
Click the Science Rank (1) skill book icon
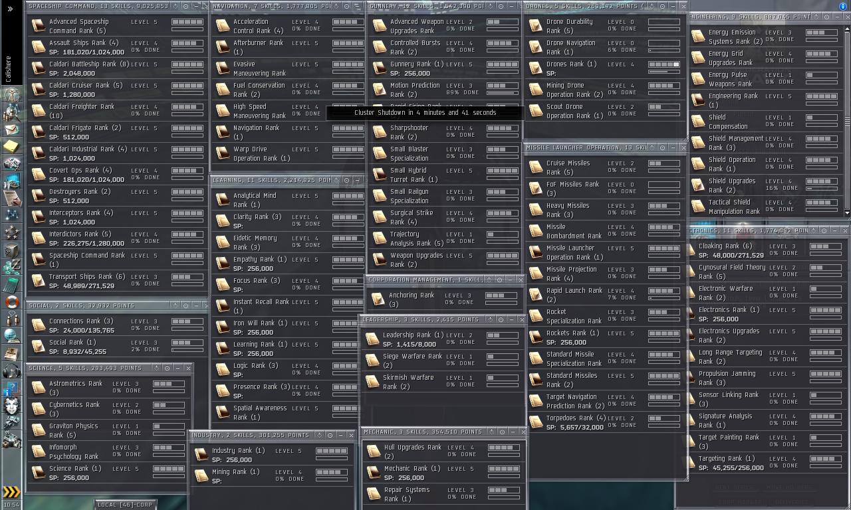click(39, 473)
